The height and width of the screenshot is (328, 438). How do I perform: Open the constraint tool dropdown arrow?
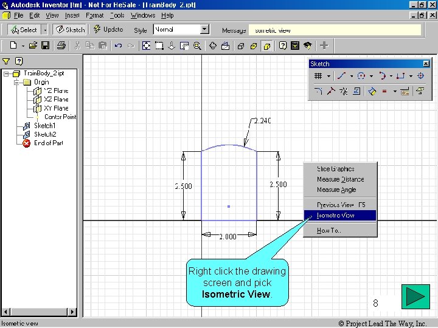[x=395, y=91]
